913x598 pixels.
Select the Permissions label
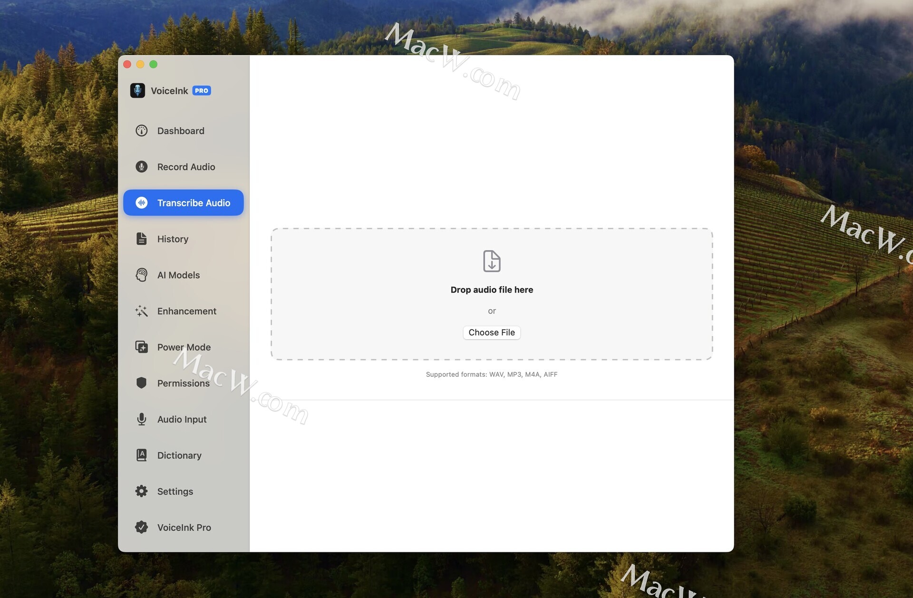pos(184,383)
